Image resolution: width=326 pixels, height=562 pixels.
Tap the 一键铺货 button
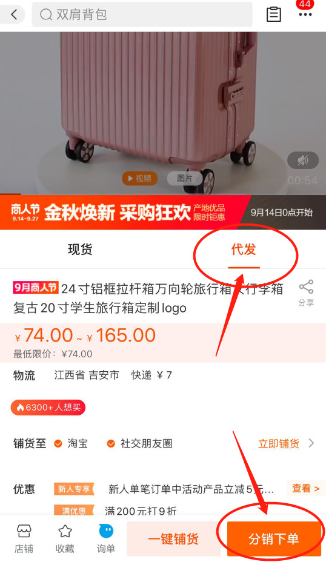click(x=173, y=539)
